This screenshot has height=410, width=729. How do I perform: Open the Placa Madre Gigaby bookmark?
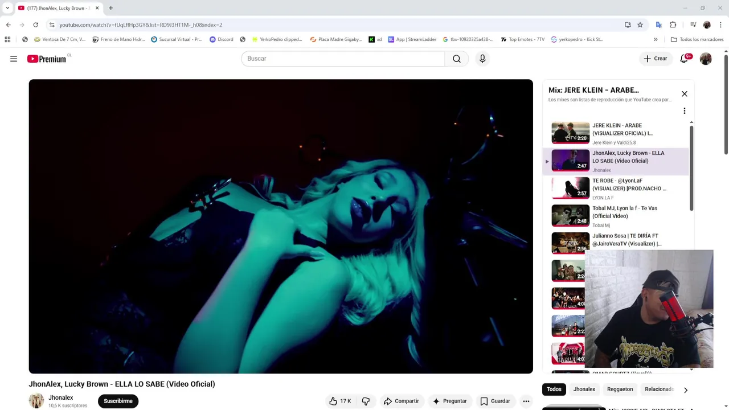click(335, 39)
